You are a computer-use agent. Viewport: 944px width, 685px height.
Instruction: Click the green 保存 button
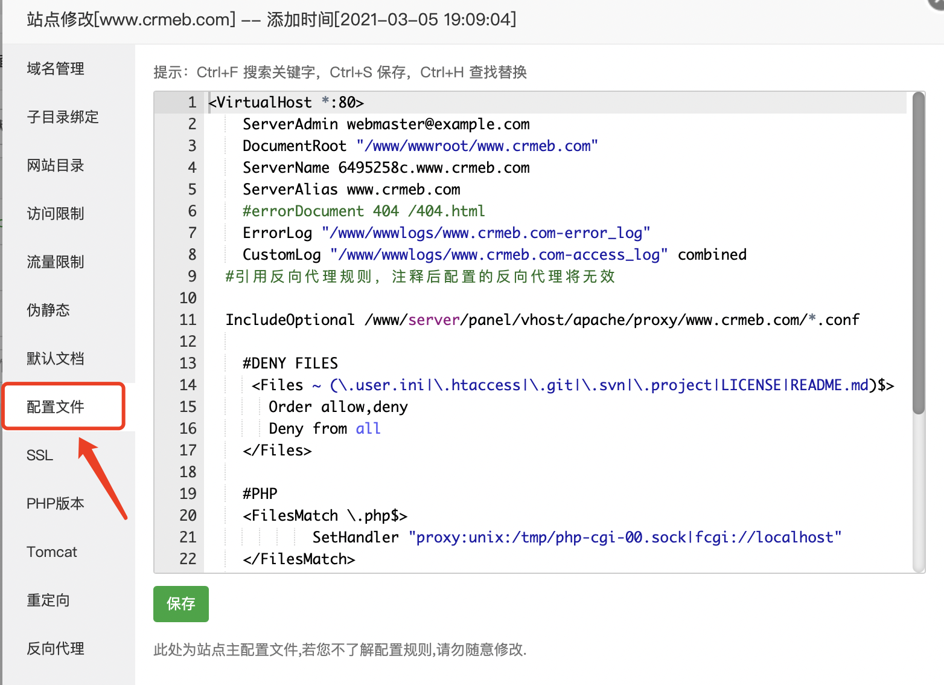[x=180, y=603]
